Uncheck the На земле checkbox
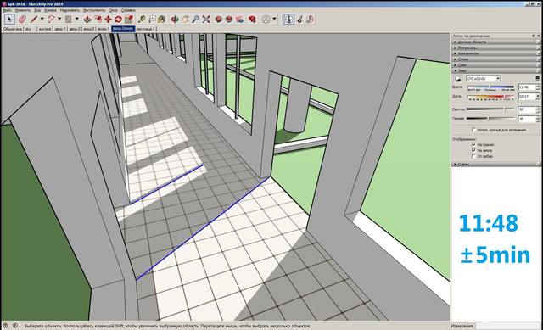 [473, 150]
